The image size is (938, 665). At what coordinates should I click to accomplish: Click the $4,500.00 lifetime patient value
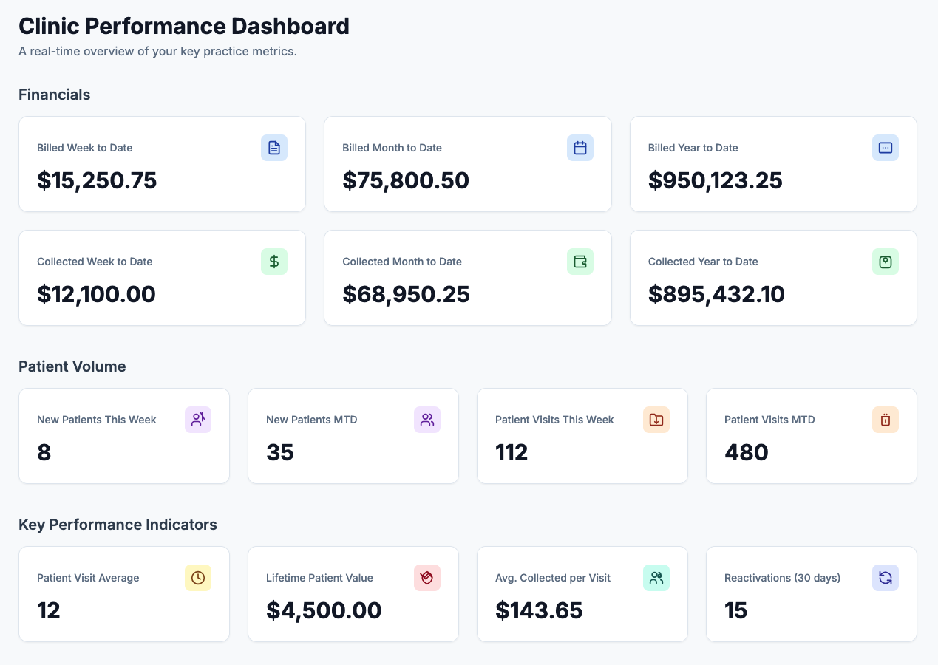(324, 610)
